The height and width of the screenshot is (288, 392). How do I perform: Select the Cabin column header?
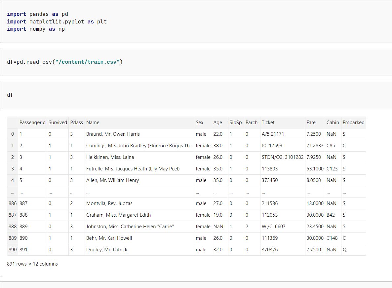click(x=333, y=123)
